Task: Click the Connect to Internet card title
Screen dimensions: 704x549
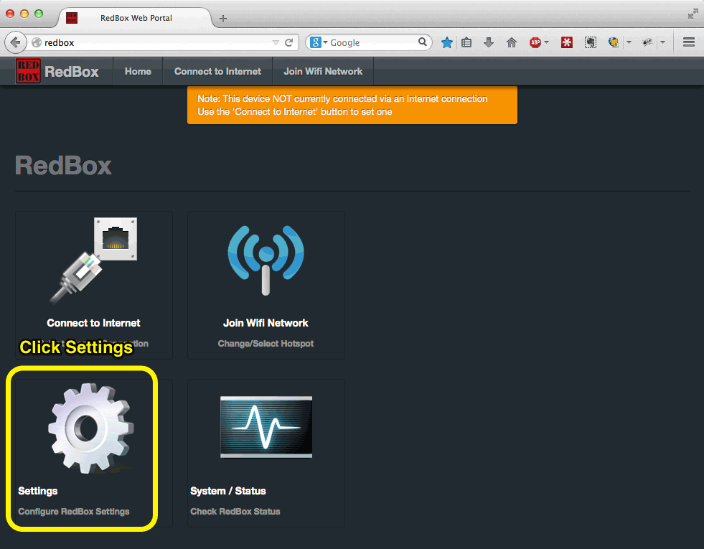Action: pyautogui.click(x=93, y=323)
